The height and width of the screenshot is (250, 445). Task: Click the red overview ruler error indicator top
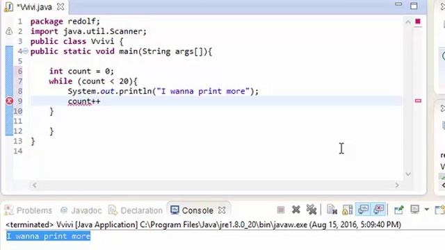(x=418, y=22)
